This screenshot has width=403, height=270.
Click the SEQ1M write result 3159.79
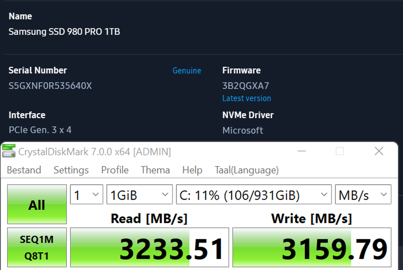(x=312, y=247)
